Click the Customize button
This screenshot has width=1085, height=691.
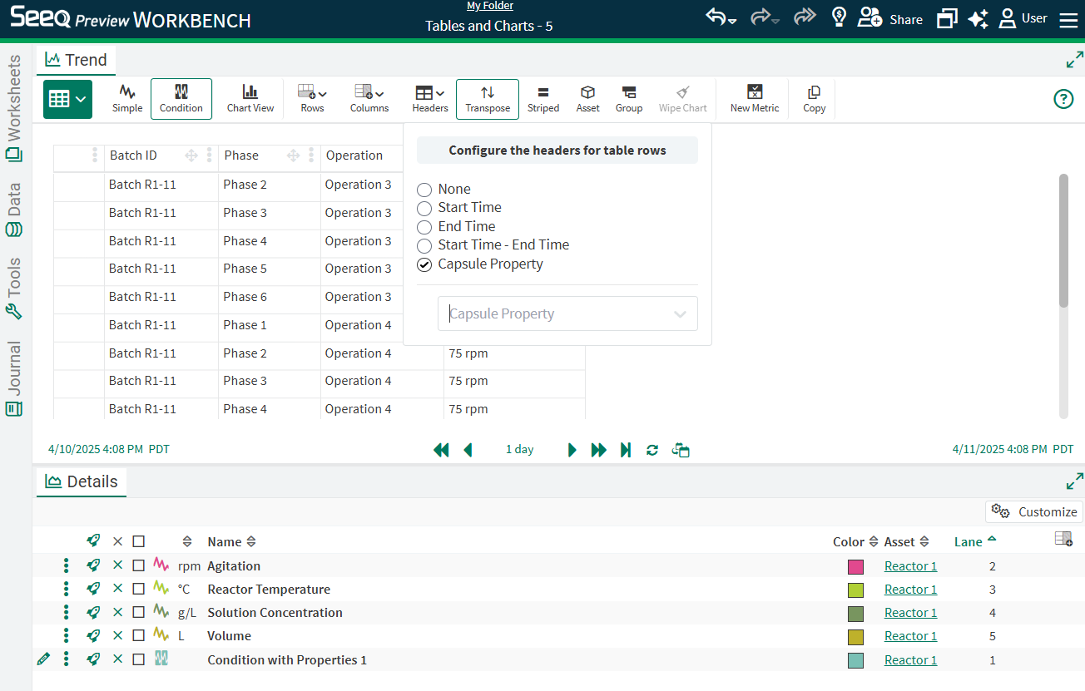tap(1034, 511)
